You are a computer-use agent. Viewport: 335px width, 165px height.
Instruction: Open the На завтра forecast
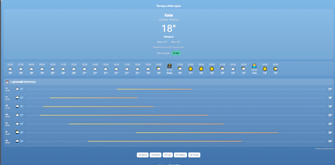[143, 155]
